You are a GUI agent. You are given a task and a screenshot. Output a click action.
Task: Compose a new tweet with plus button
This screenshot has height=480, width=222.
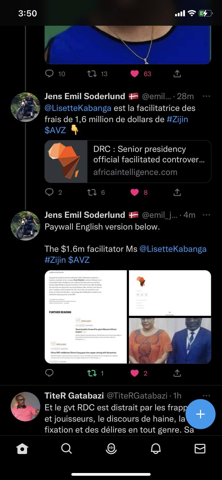(201, 414)
